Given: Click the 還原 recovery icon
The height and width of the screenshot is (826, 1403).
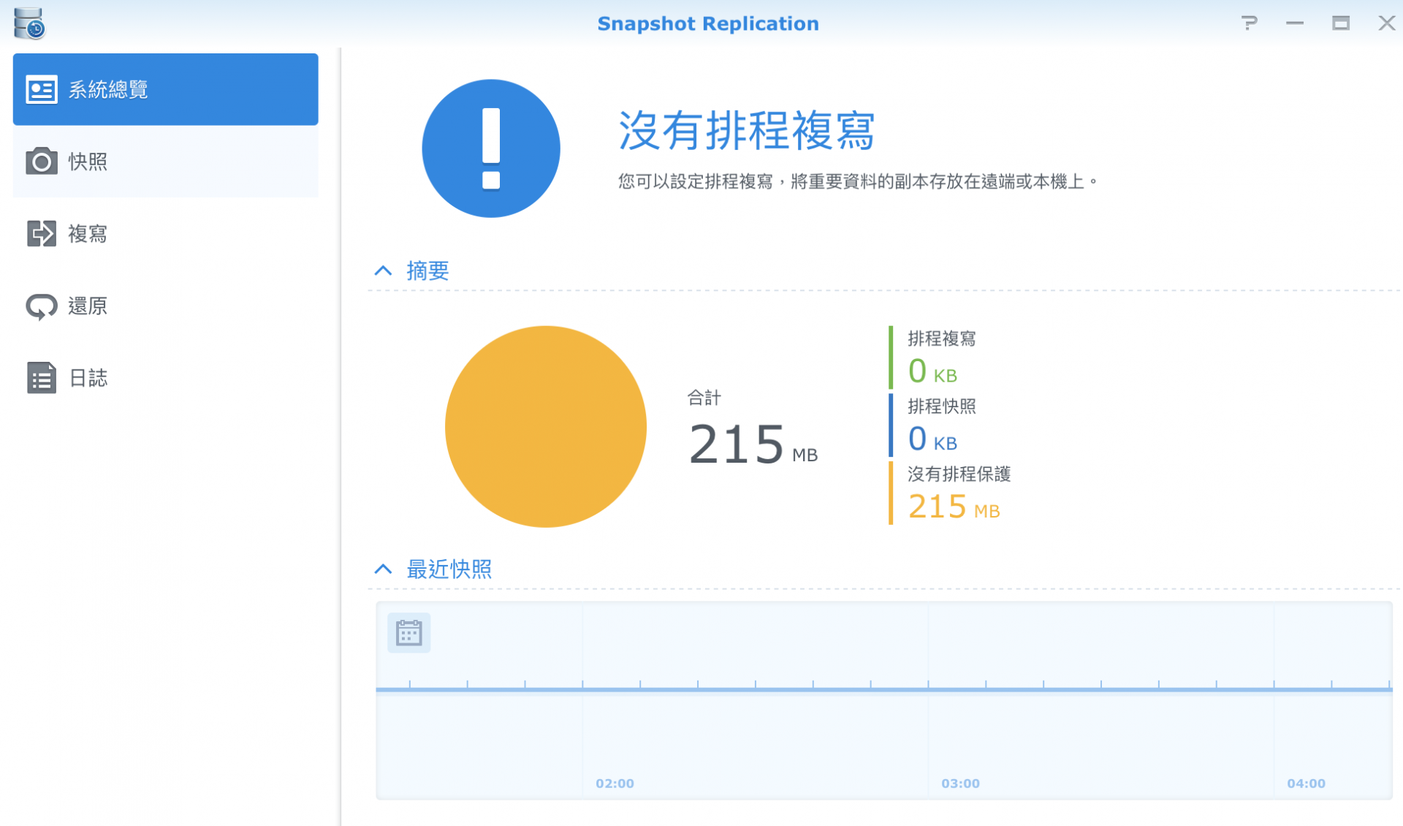Looking at the screenshot, I should [x=42, y=306].
